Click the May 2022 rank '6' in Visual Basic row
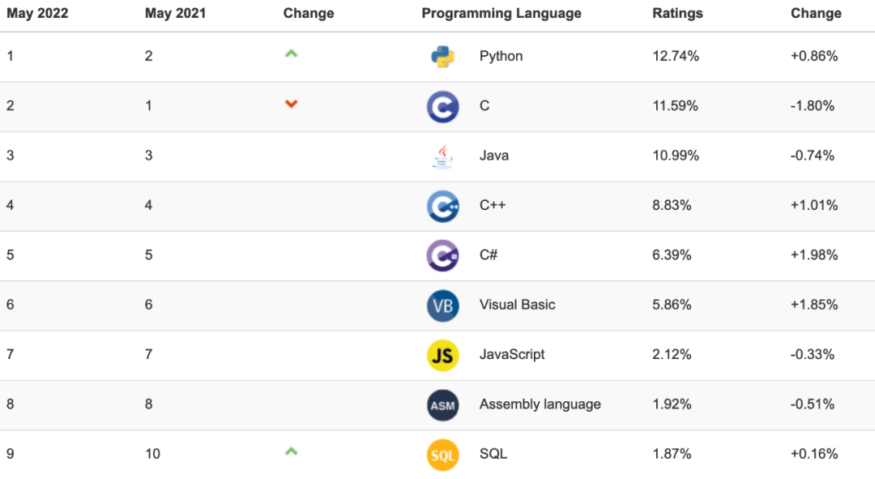Image resolution: width=875 pixels, height=479 pixels. (x=10, y=304)
